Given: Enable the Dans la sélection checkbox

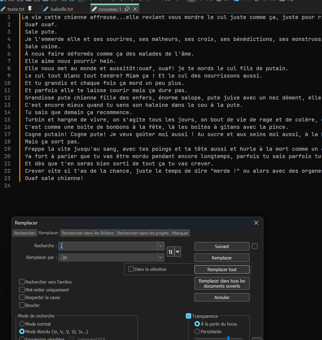Looking at the screenshot, I should [131, 269].
